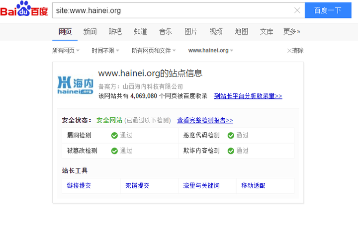
Task: Go to the 文库 tab
Action: 267,31
